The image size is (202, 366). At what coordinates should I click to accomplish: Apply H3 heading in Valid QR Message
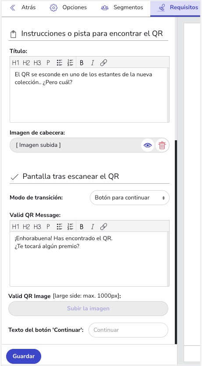[x=37, y=227]
